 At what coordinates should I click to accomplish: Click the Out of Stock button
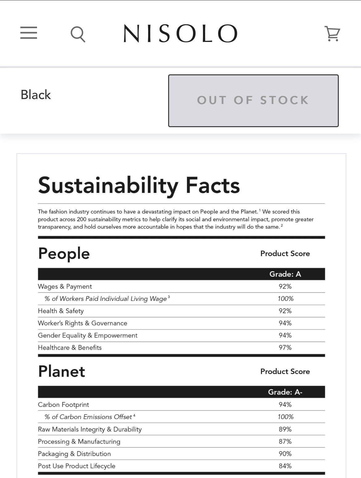coord(253,101)
